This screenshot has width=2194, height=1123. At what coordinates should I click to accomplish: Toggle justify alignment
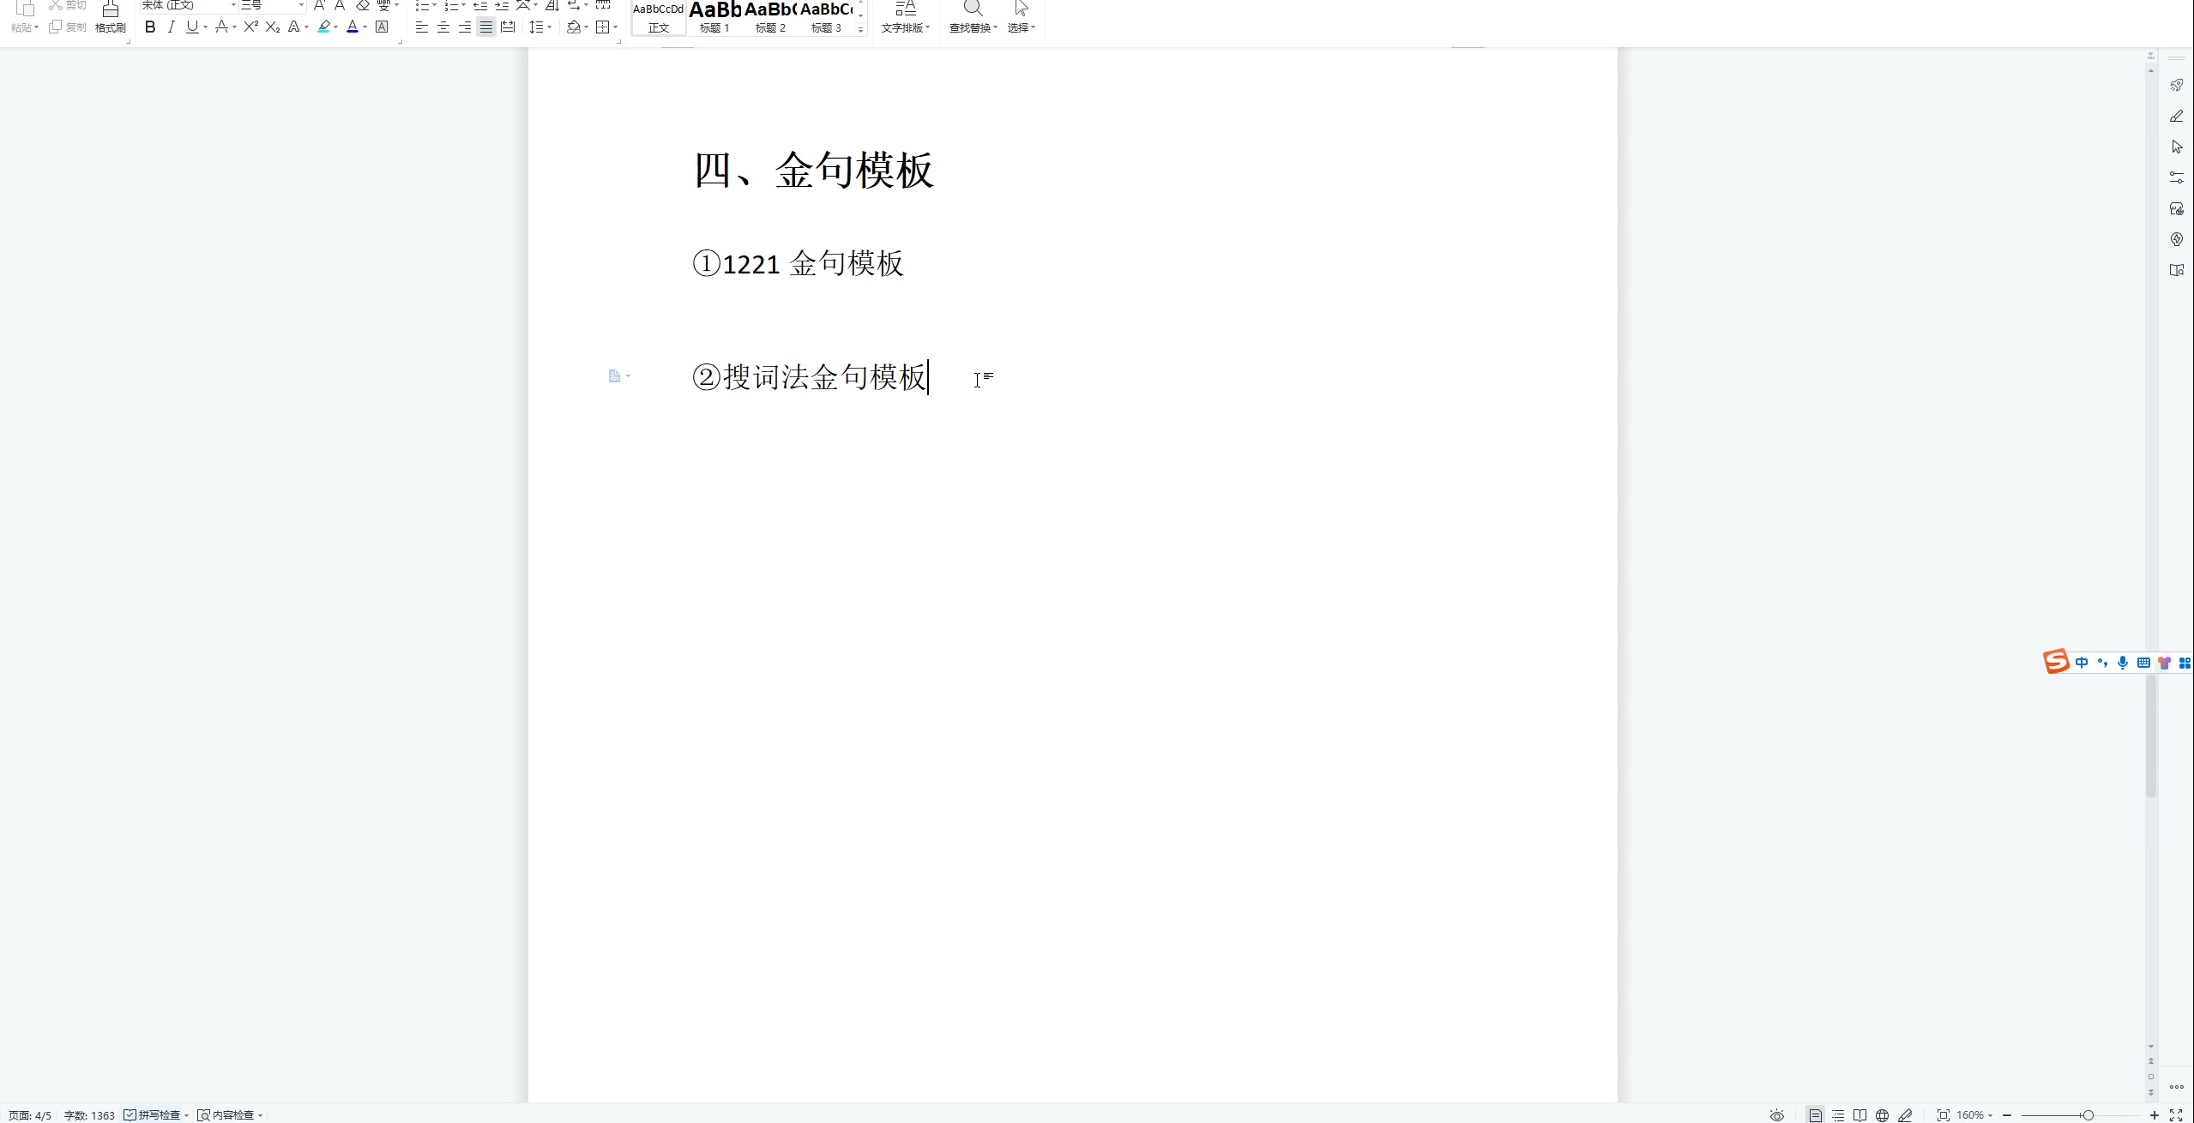tap(486, 27)
